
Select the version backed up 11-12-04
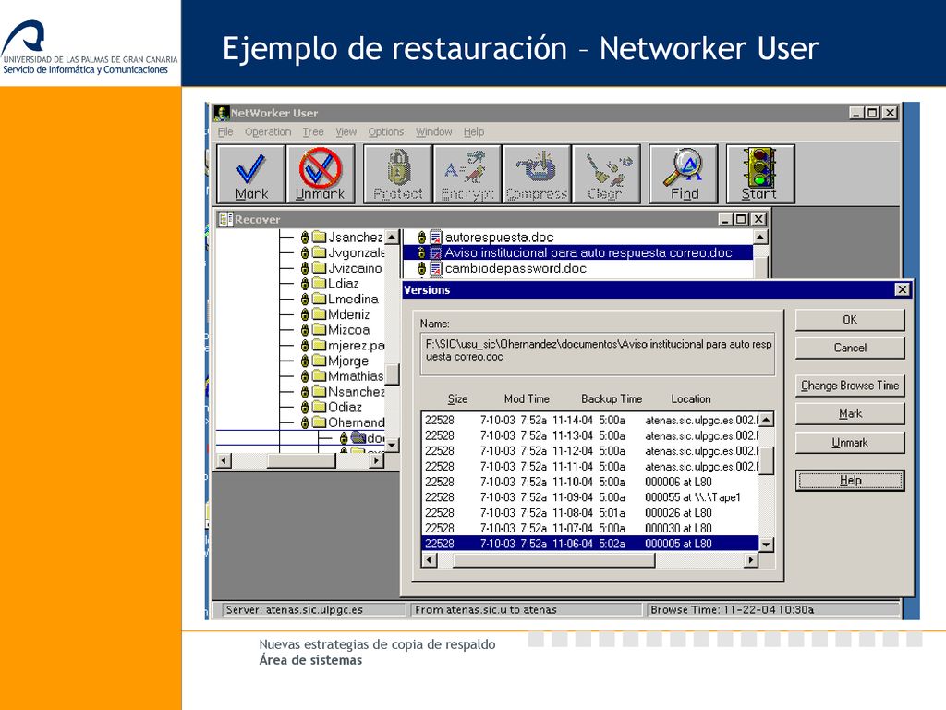[x=590, y=451]
